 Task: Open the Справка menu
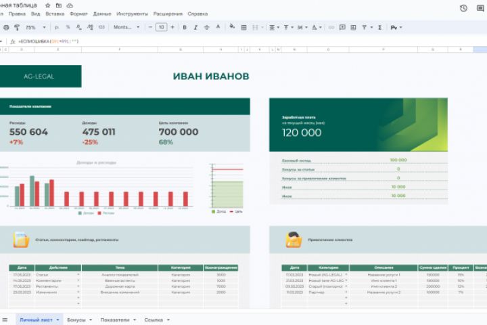pos(198,14)
